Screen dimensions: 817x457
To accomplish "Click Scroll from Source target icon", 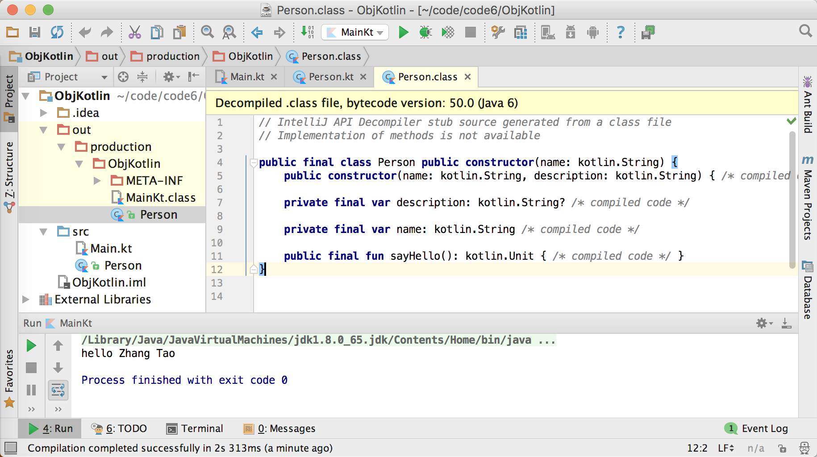I will (123, 77).
